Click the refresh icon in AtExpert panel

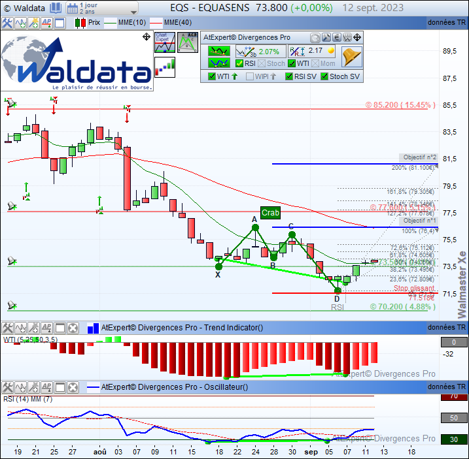coord(315,38)
